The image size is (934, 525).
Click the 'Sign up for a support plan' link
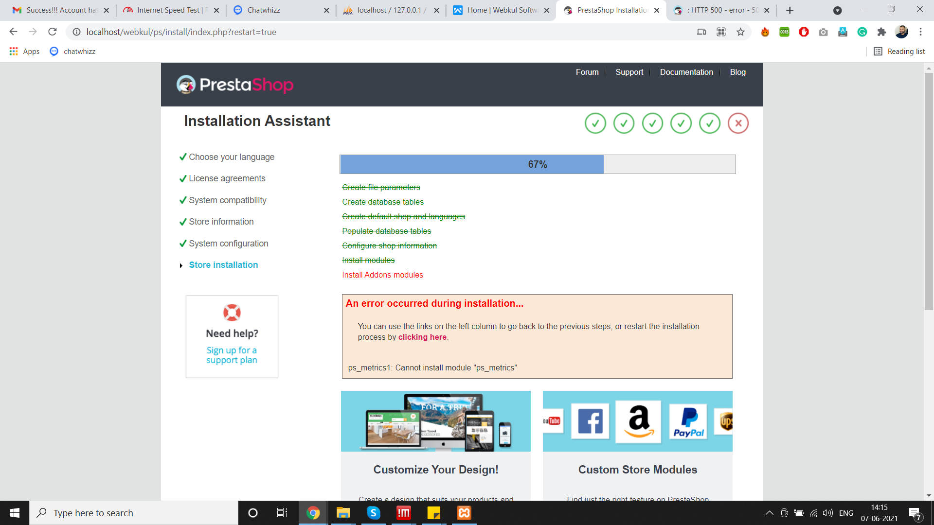click(232, 355)
